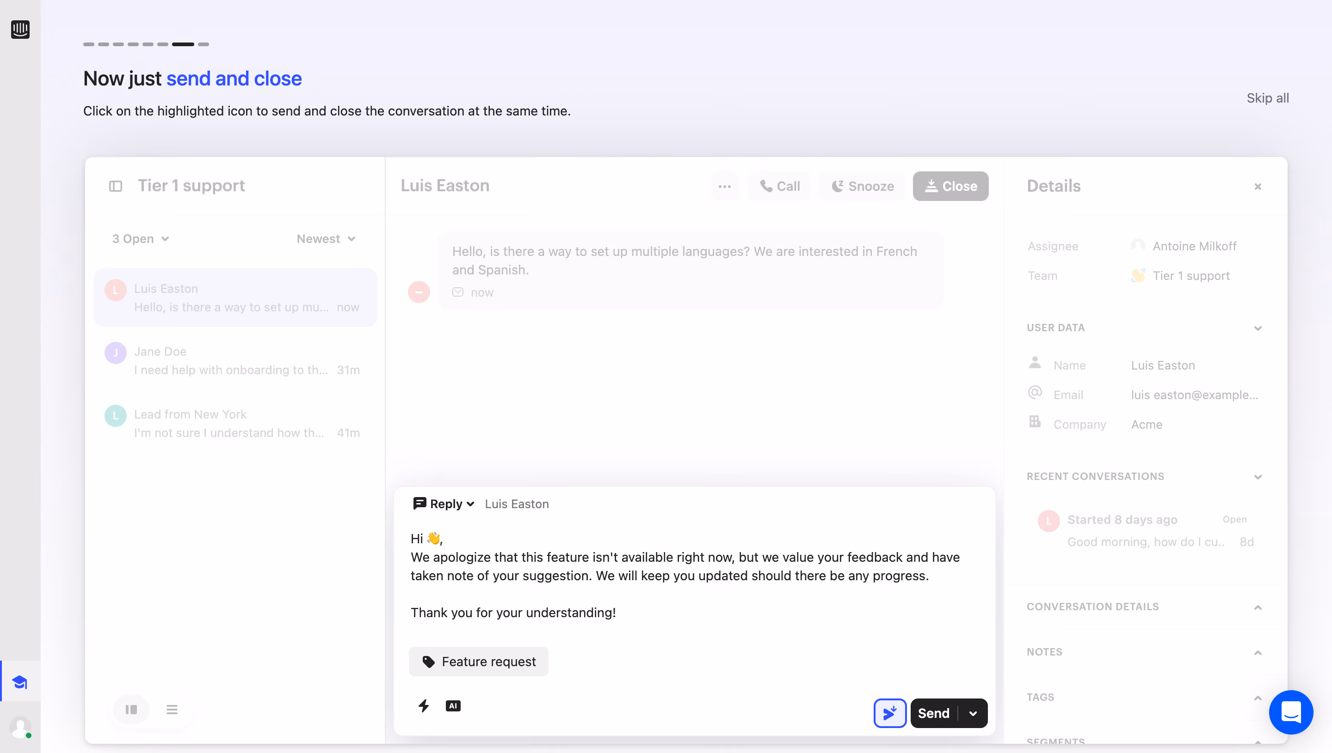Click the tag icon on Feature request
This screenshot has height=753, width=1332.
click(x=428, y=662)
